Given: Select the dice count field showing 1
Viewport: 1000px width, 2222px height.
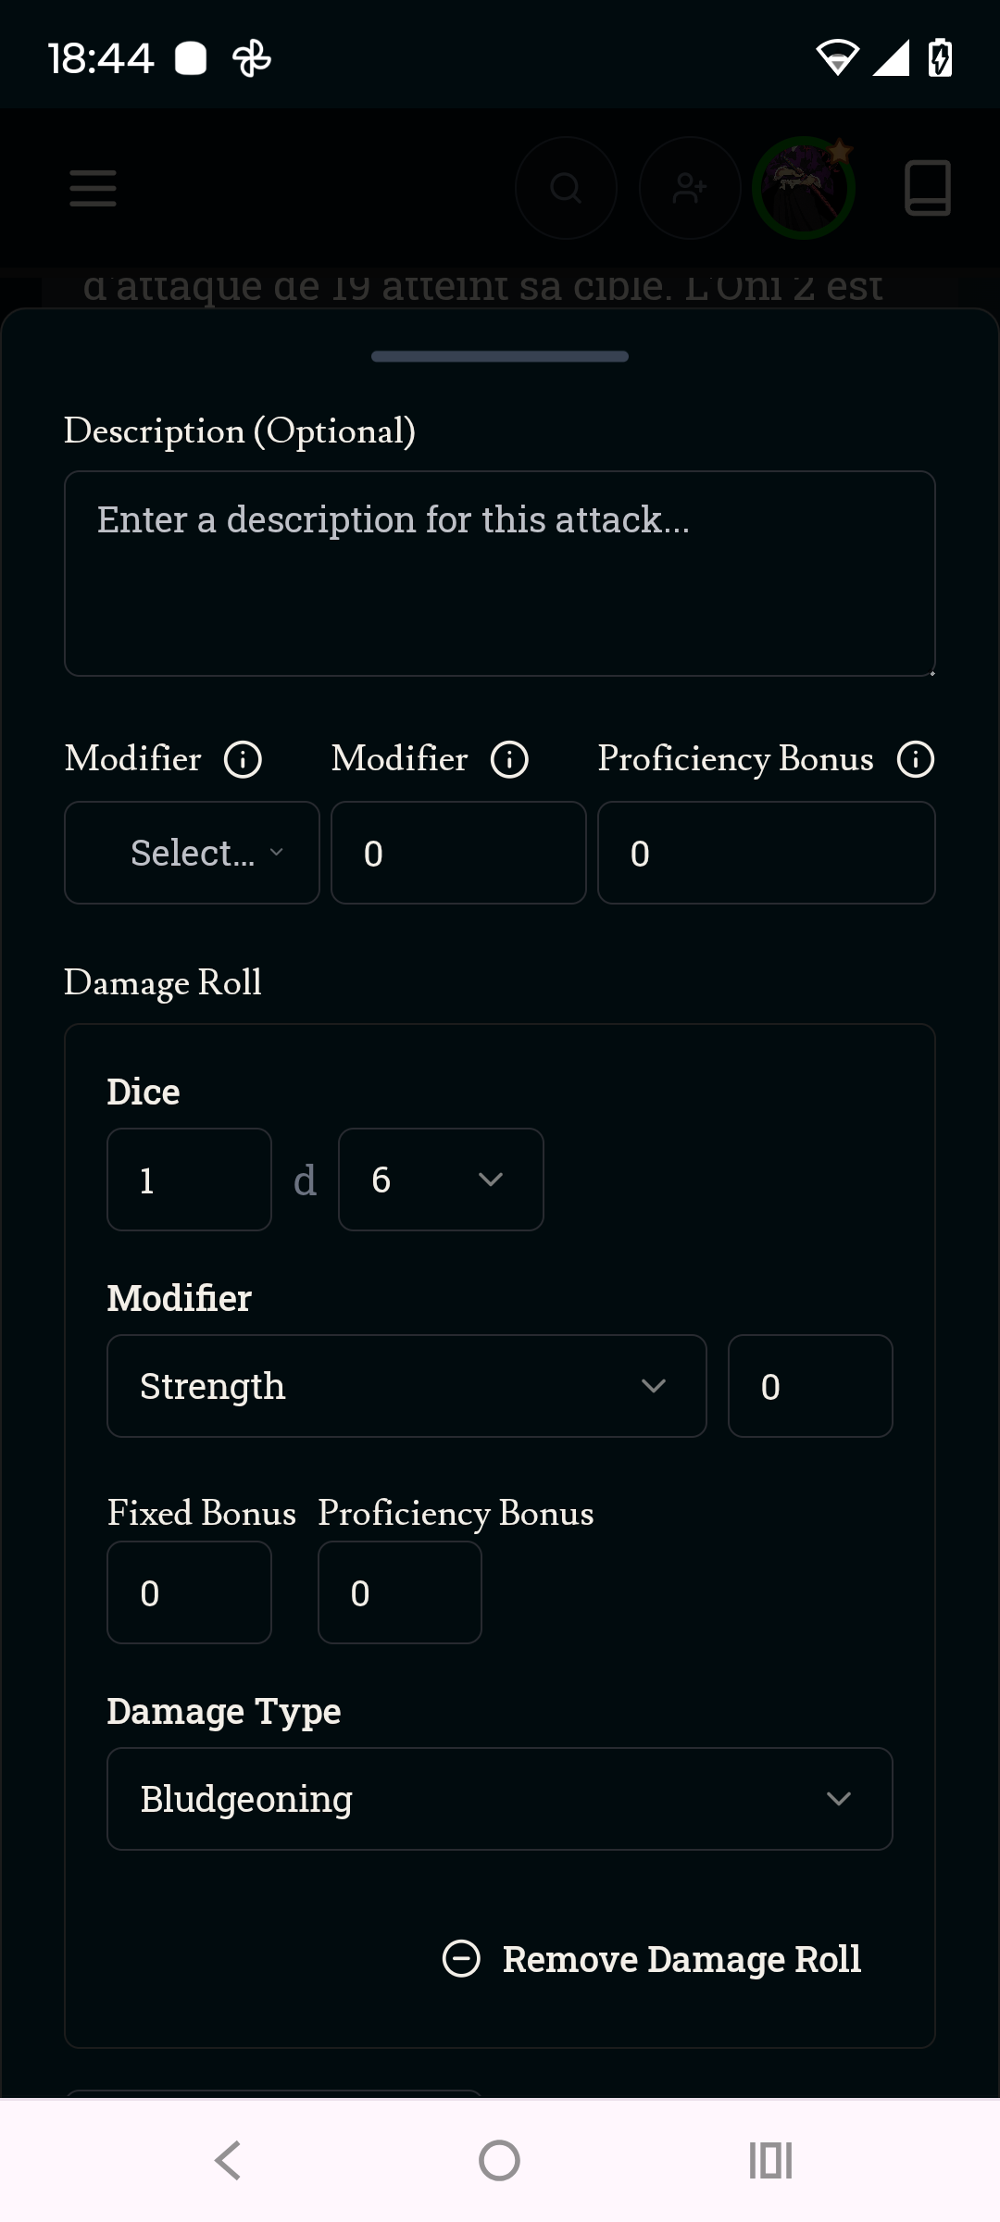Looking at the screenshot, I should coord(189,1180).
